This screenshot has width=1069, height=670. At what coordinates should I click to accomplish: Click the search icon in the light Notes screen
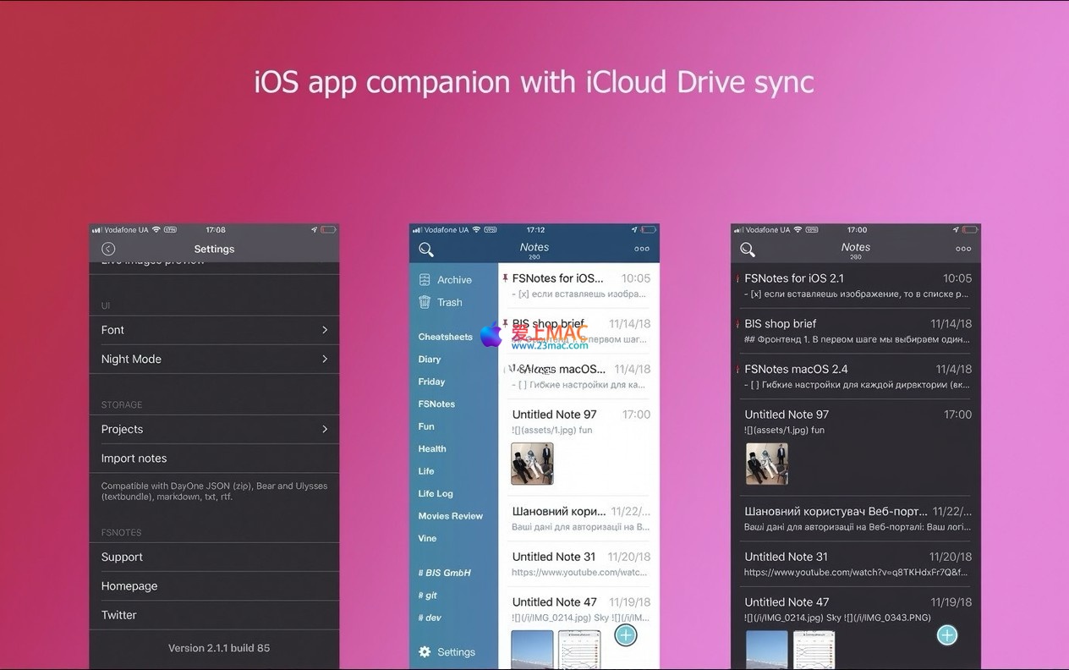[426, 250]
